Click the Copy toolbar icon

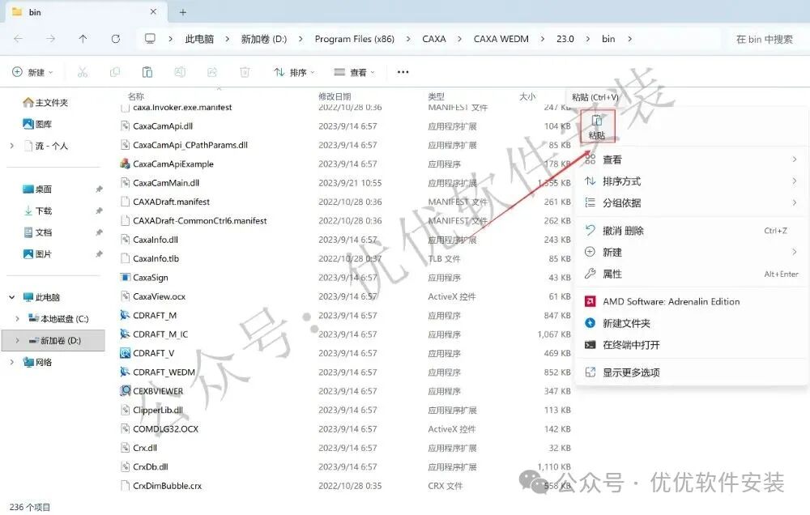[x=115, y=72]
